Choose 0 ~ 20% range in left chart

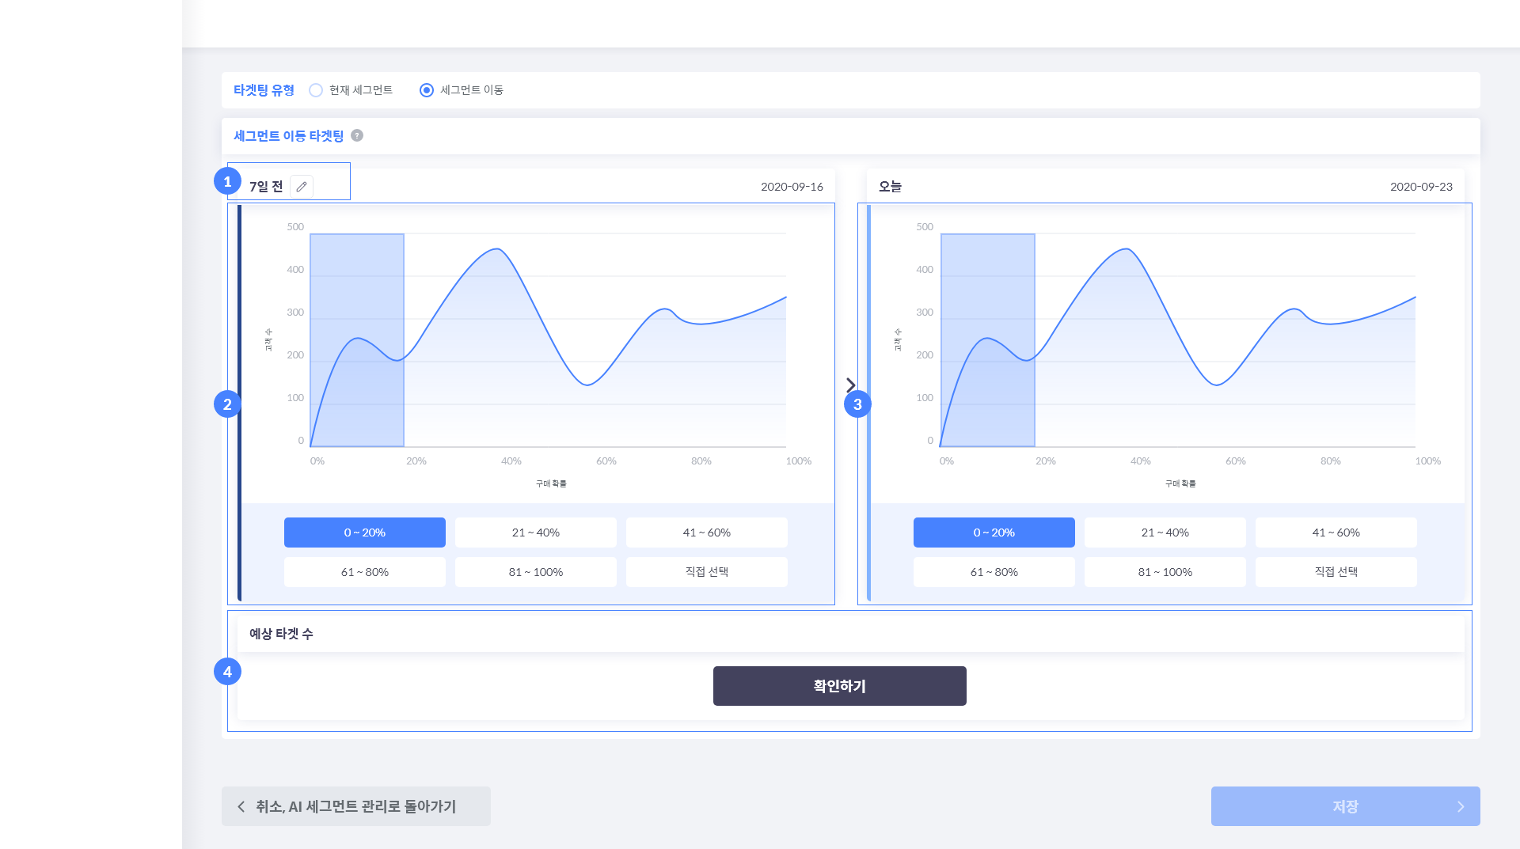click(x=364, y=533)
